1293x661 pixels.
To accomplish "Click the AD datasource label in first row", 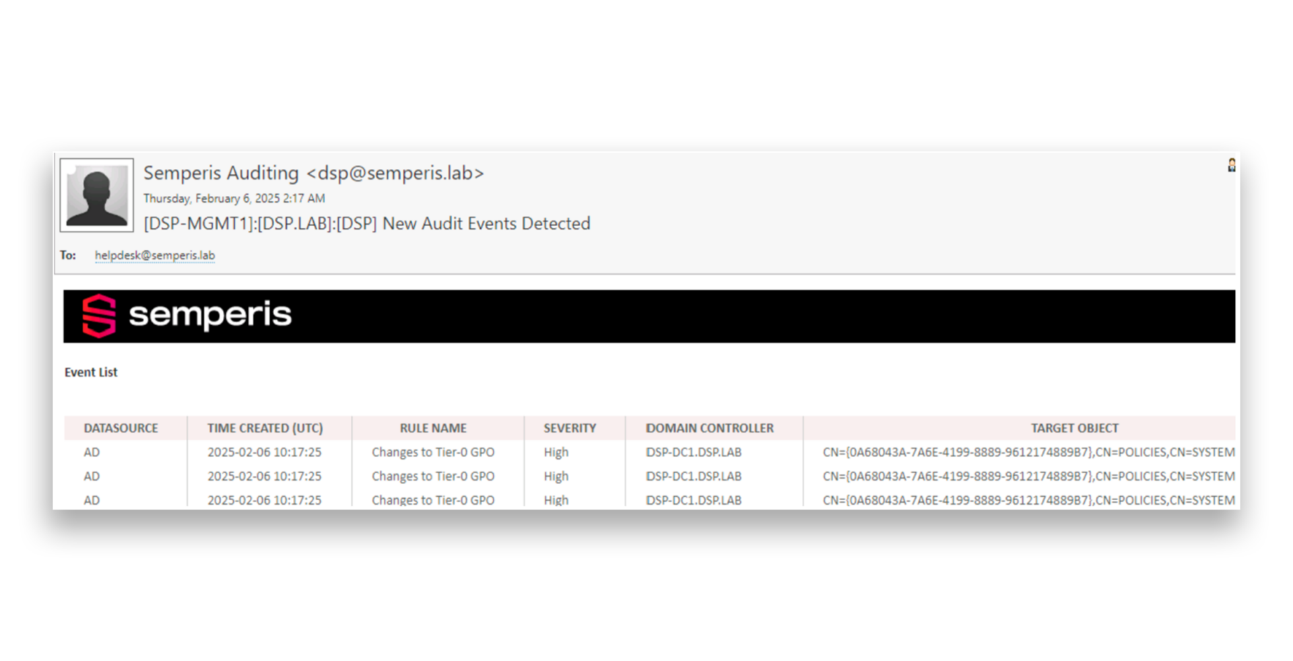I will tap(92, 452).
